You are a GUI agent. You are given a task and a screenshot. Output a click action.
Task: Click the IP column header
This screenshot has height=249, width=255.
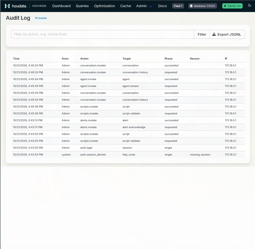226,59
